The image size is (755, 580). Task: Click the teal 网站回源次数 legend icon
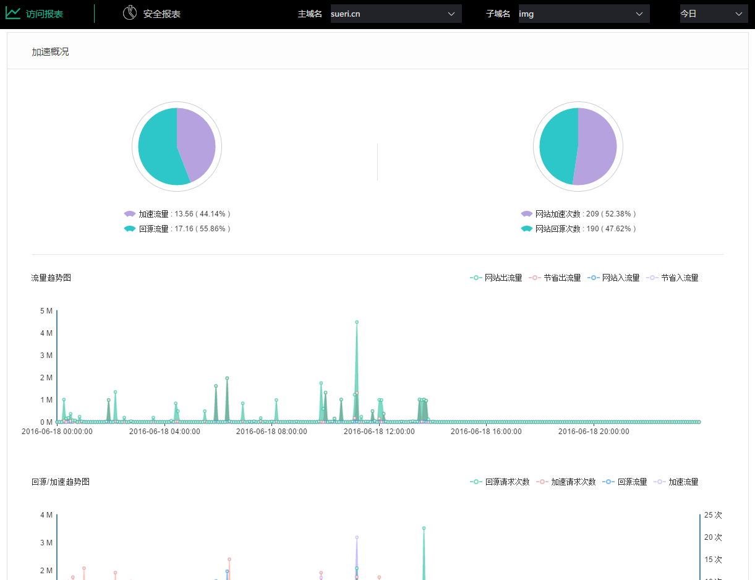(x=526, y=229)
